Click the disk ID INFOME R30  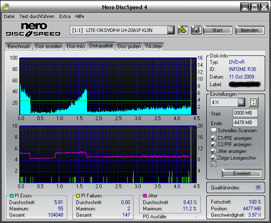click(x=242, y=69)
